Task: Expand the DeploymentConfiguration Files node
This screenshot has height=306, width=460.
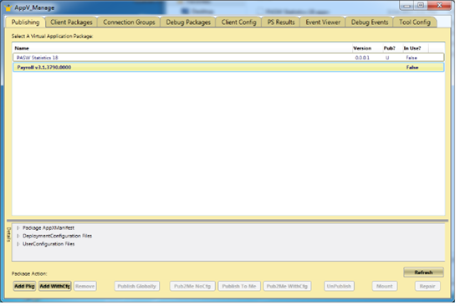Action: point(18,236)
